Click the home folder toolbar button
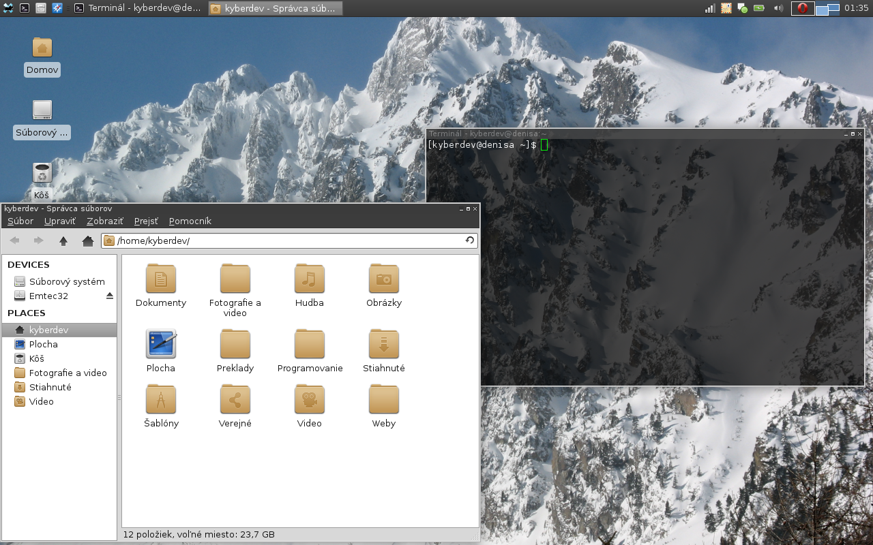 (87, 240)
